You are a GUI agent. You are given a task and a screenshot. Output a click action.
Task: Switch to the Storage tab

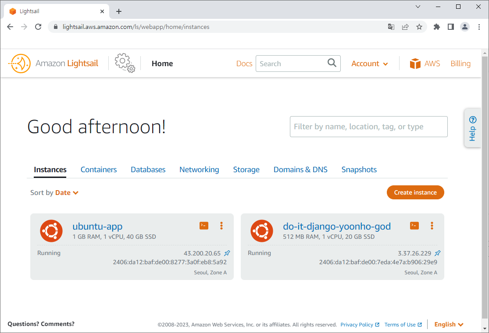point(246,170)
